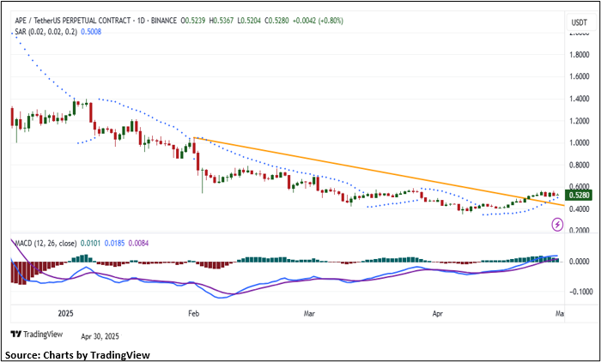Click the 0.4000 price axis label

(579, 209)
